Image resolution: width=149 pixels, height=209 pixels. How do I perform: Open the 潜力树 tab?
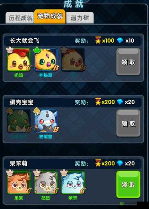pyautogui.click(x=80, y=18)
